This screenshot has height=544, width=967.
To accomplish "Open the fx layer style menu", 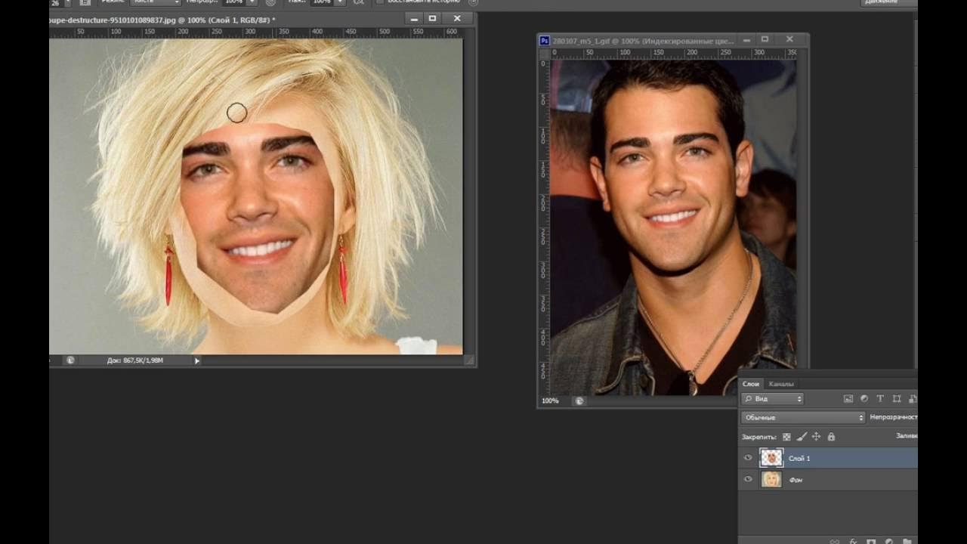I will coord(853,541).
